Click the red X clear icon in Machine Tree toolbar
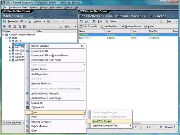This screenshot has width=180, height=135. click(15, 27)
